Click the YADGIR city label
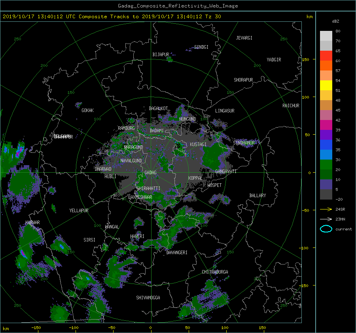The image size is (356, 333). pyautogui.click(x=274, y=59)
